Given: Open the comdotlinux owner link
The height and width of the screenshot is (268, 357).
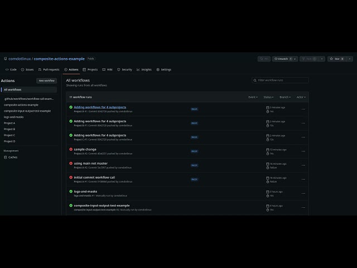Looking at the screenshot, I should pos(20,59).
